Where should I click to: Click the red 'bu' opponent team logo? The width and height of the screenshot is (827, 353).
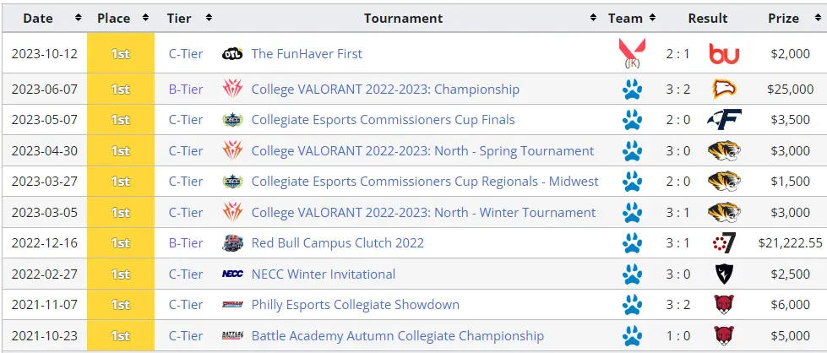[x=724, y=54]
